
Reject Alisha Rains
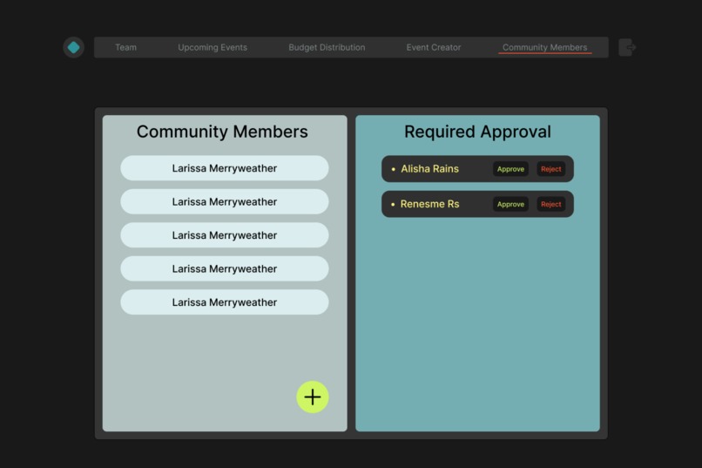(x=551, y=169)
